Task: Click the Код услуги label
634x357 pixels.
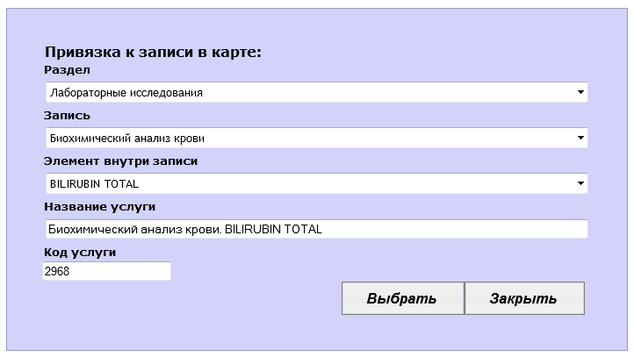Action: click(80, 253)
